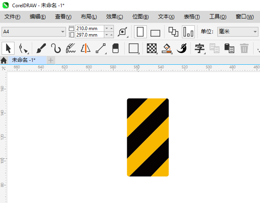The image size is (260, 203).
Task: Click the swirl artistic effect icon
Action: click(x=182, y=48)
